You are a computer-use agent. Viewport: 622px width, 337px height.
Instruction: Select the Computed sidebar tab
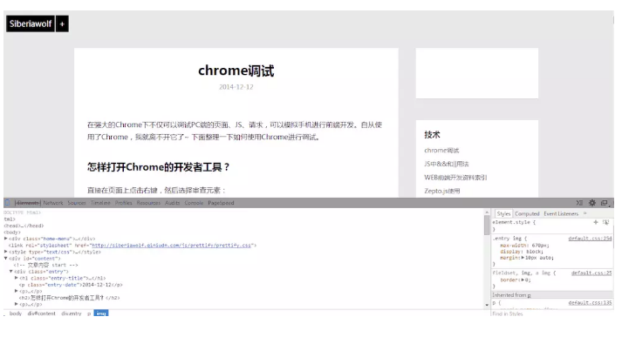click(x=527, y=213)
